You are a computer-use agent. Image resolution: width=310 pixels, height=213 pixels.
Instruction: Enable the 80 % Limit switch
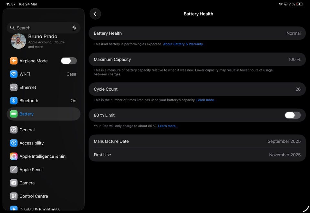293,115
